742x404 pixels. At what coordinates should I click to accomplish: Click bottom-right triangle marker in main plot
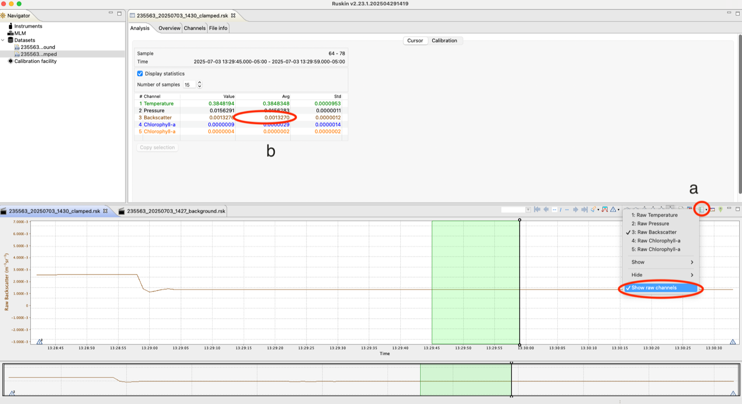pyautogui.click(x=733, y=341)
